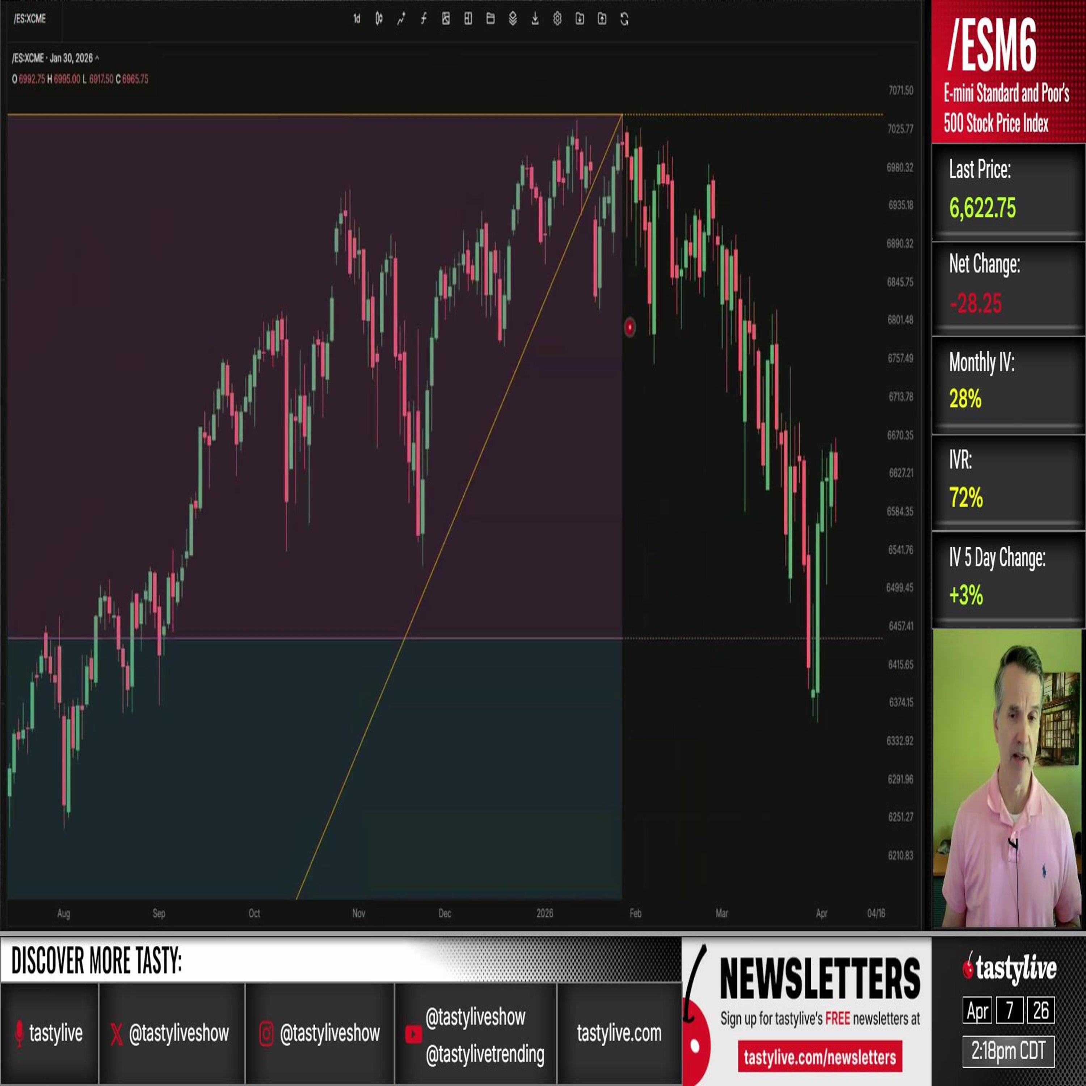Open the tastylive.com link
Screen dimensions: 1086x1086
[619, 1033]
